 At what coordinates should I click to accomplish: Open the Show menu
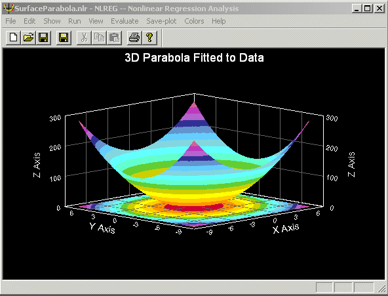coord(52,21)
